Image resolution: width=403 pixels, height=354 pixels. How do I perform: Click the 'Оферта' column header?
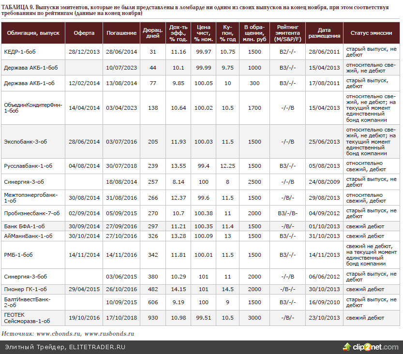(x=84, y=33)
